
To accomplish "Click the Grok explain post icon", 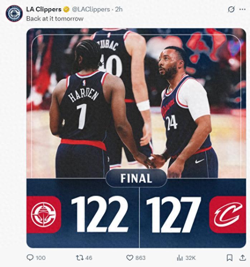I will [x=231, y=9].
